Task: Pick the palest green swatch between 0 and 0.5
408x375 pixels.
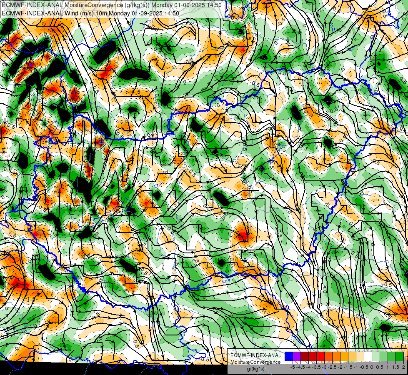Action: click(x=376, y=357)
